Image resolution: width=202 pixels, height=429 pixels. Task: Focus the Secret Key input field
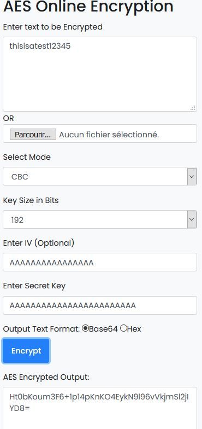pyautogui.click(x=100, y=305)
